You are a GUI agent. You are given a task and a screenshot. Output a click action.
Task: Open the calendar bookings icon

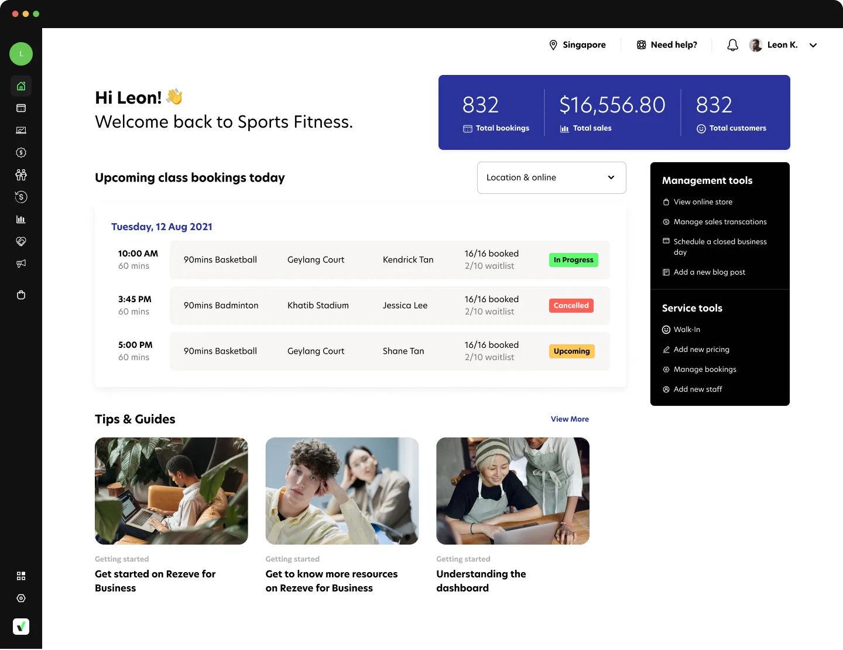coord(21,108)
